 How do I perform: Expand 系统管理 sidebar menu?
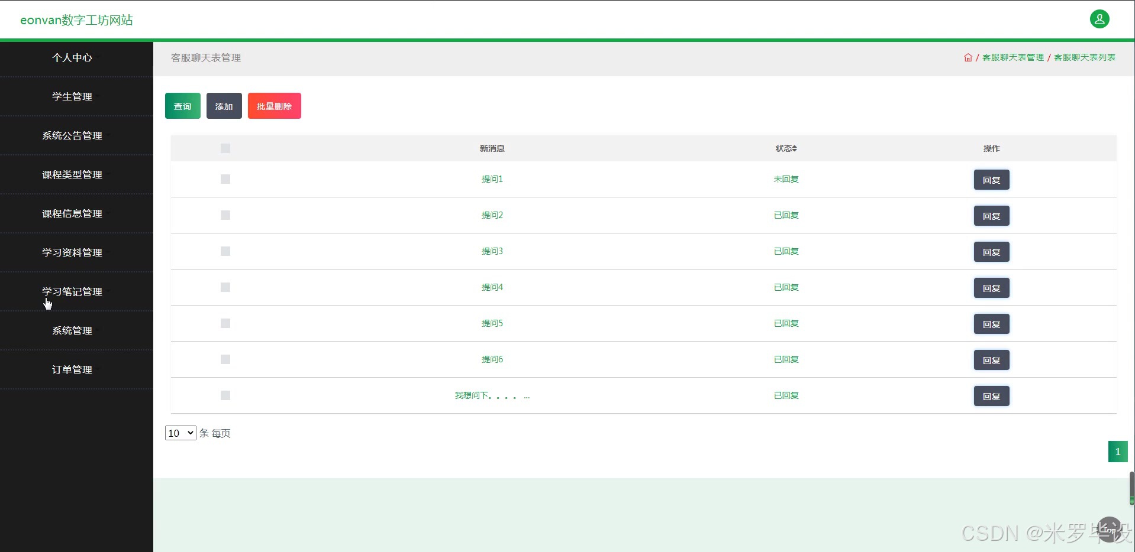tap(76, 330)
